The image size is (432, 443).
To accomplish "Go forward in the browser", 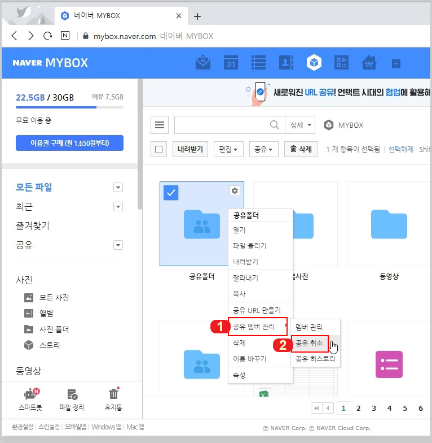I will pos(31,36).
